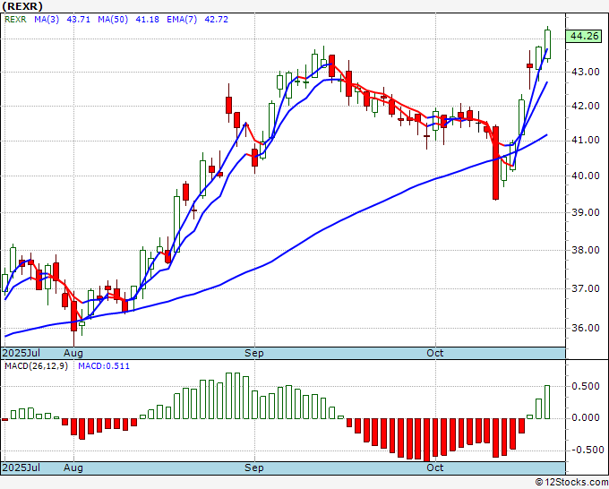Click the MACD(26,12,9) indicator label
The image size is (609, 489).
[36, 366]
